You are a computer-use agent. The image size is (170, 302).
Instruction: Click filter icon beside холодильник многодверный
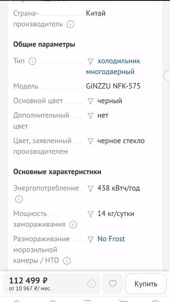91,61
